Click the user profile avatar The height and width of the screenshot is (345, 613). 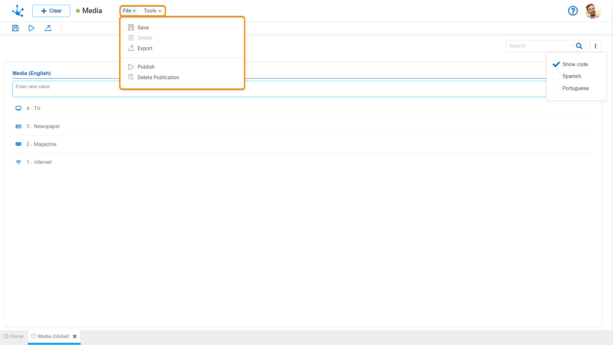click(x=593, y=11)
